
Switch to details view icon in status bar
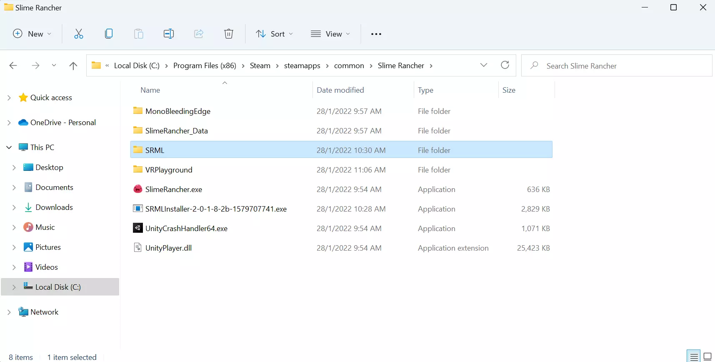694,356
